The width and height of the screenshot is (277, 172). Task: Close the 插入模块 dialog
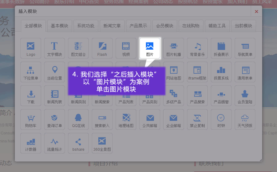[256, 11]
